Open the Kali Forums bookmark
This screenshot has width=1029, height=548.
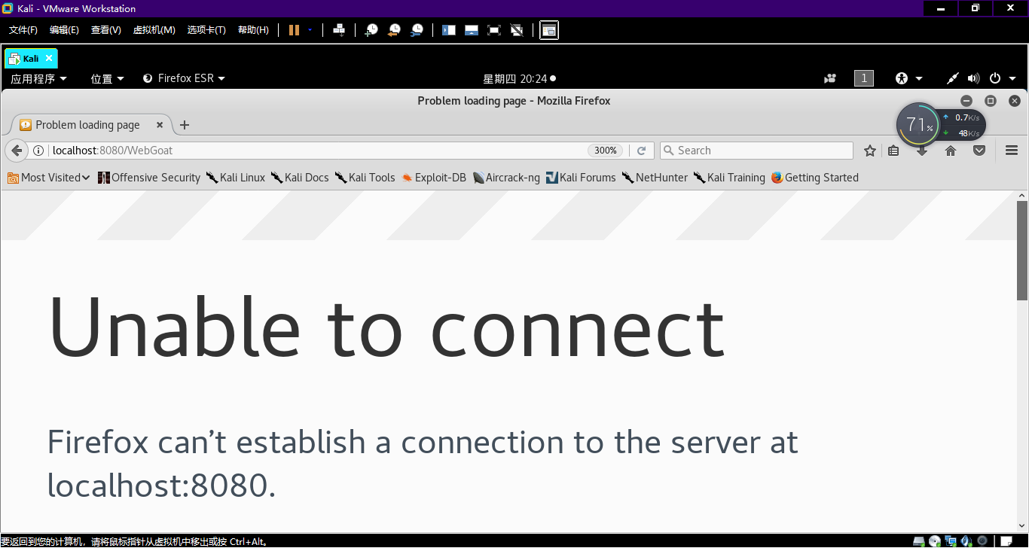[581, 178]
